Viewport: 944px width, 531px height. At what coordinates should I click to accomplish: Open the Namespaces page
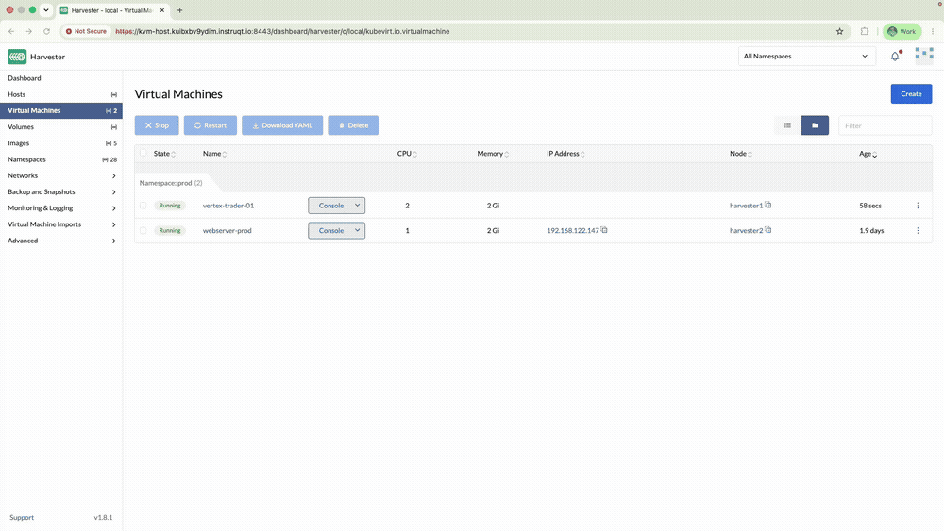(60, 159)
